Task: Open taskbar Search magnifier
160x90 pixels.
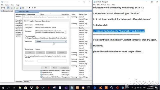Action: click(8, 88)
